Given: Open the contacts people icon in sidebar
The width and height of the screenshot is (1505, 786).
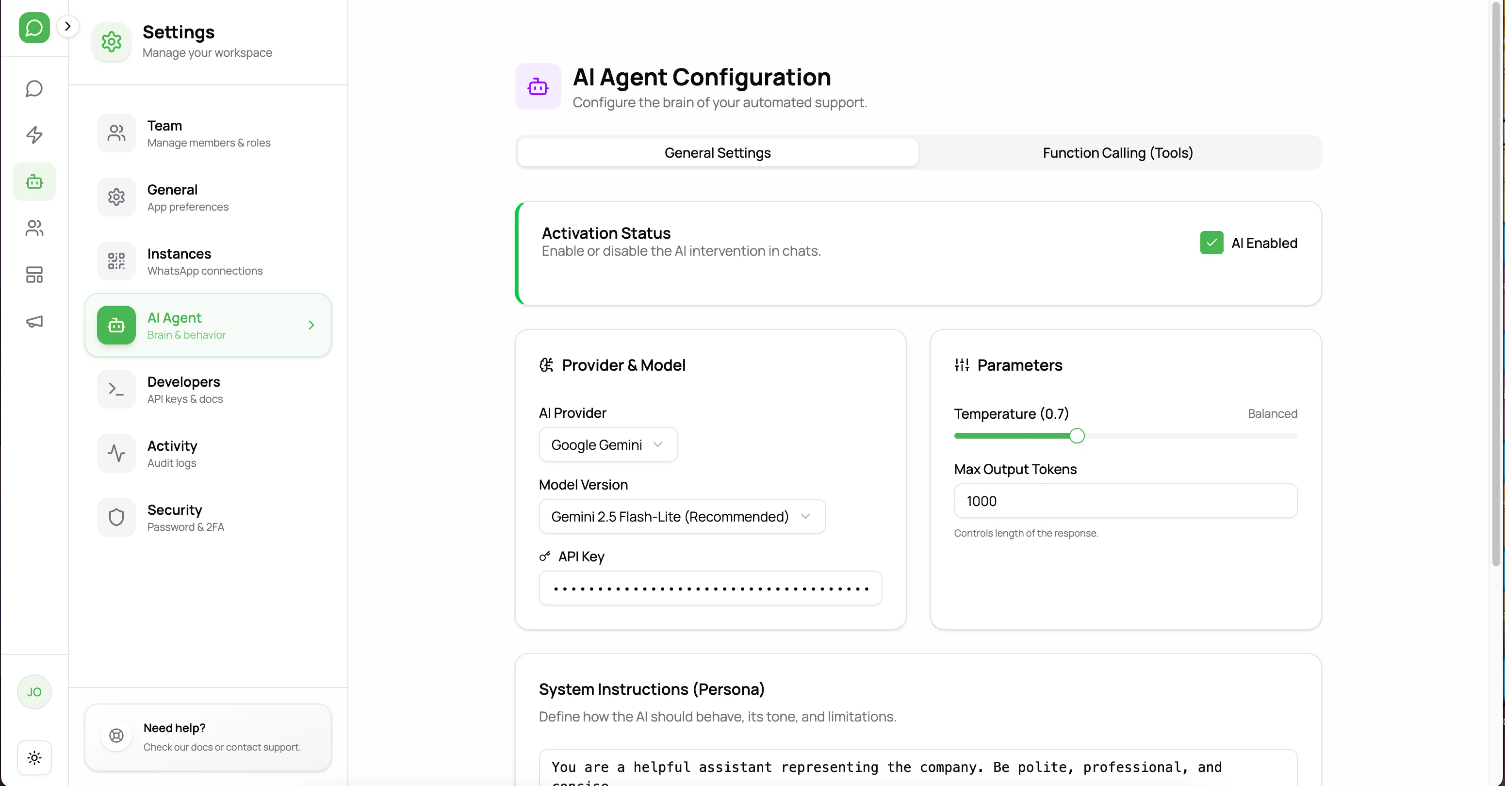Looking at the screenshot, I should (34, 228).
